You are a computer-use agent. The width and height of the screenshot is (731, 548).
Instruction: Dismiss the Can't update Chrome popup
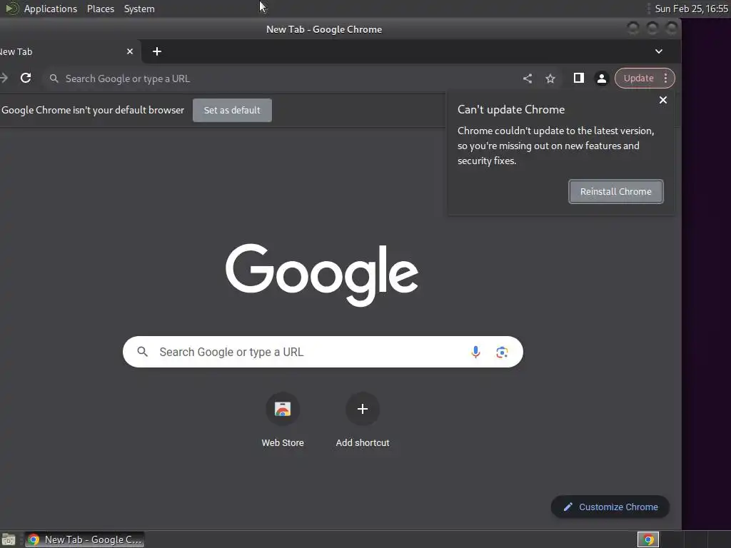pos(663,100)
